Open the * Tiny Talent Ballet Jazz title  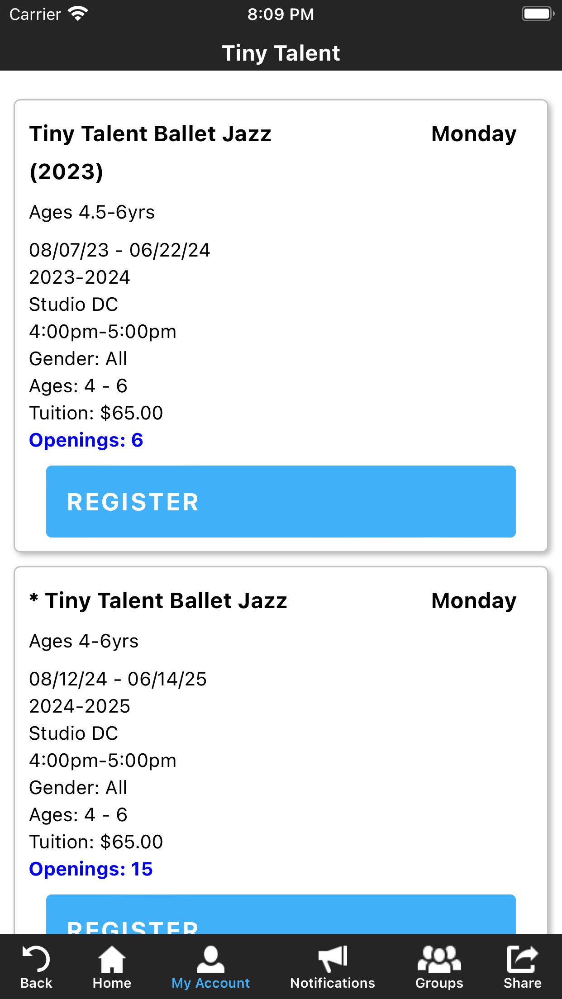pos(158,601)
